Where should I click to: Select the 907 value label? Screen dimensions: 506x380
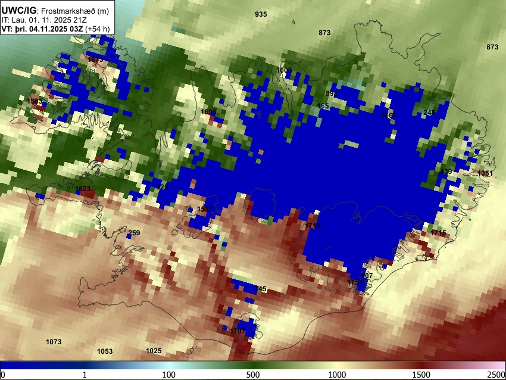pyautogui.click(x=367, y=276)
